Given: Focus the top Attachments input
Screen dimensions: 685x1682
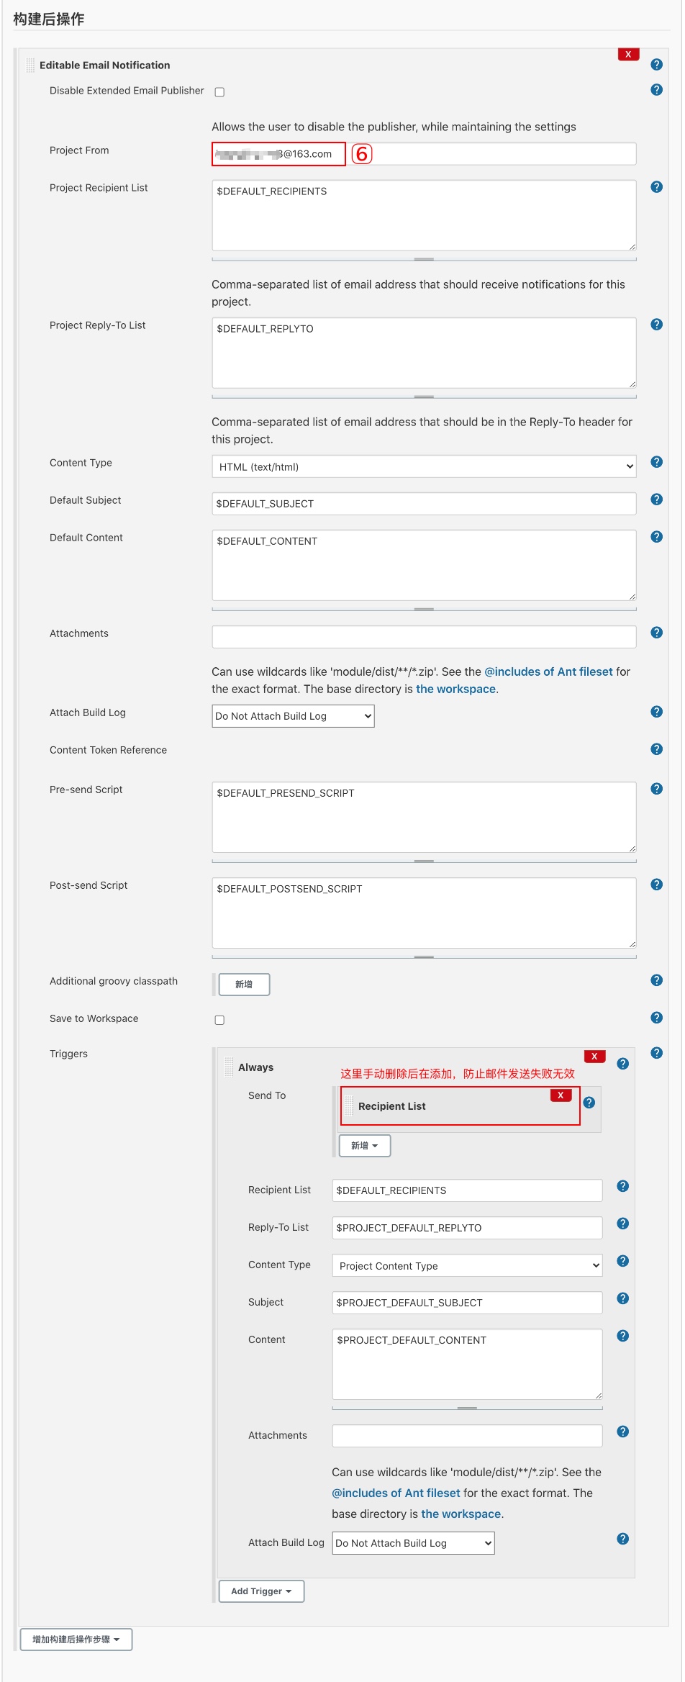Looking at the screenshot, I should point(425,637).
